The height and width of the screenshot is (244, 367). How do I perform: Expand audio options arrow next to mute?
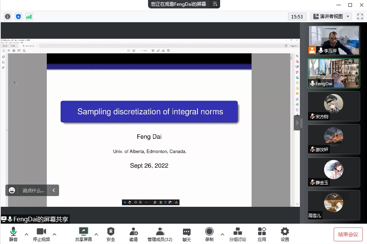[x=26, y=234]
